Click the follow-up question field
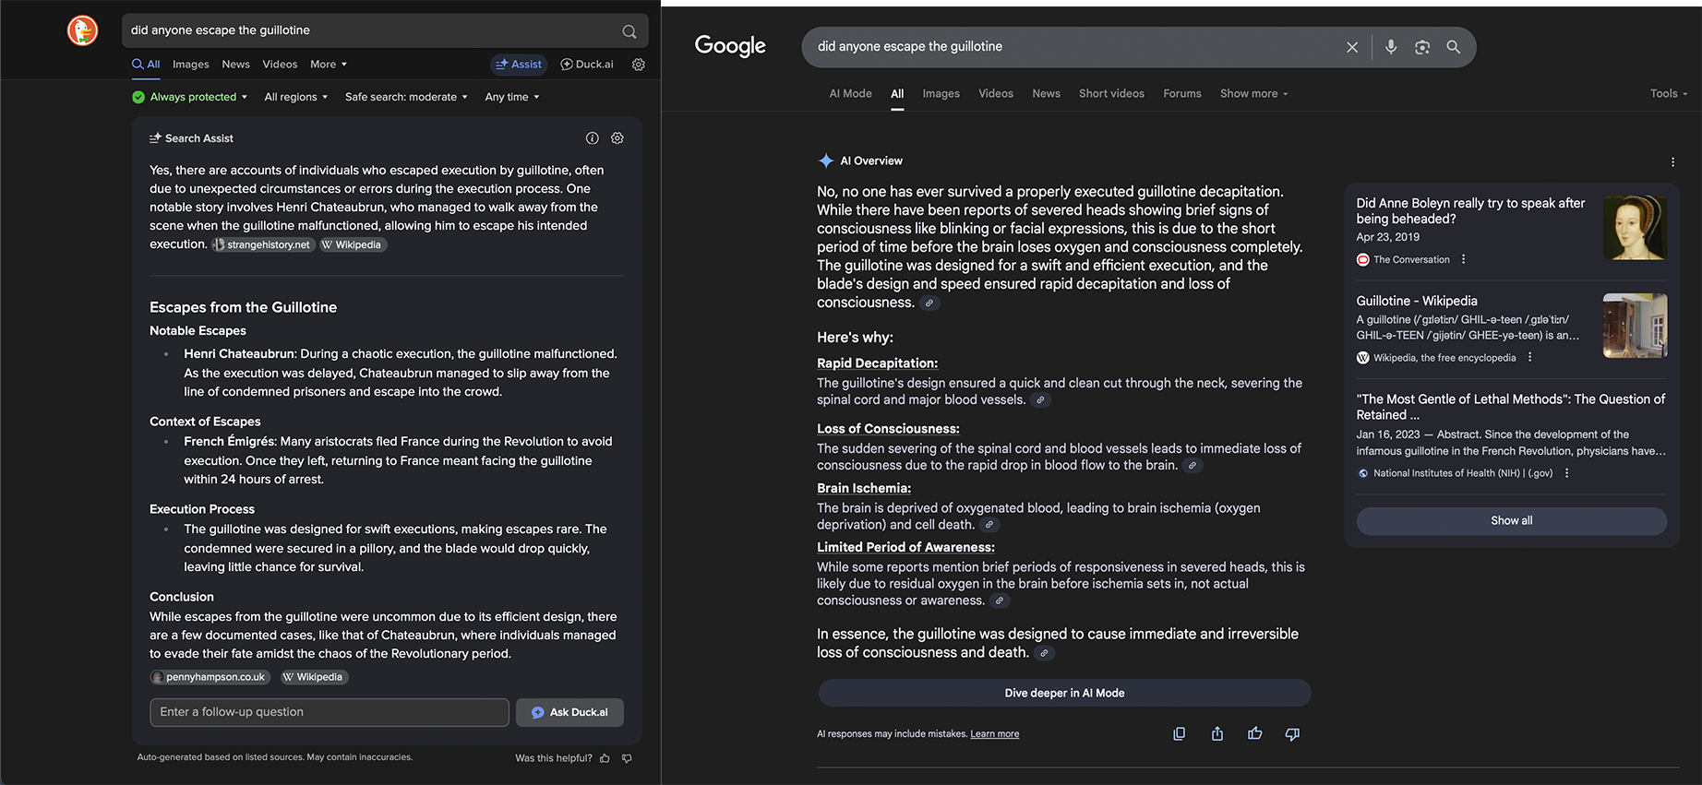1702x785 pixels. coord(330,713)
